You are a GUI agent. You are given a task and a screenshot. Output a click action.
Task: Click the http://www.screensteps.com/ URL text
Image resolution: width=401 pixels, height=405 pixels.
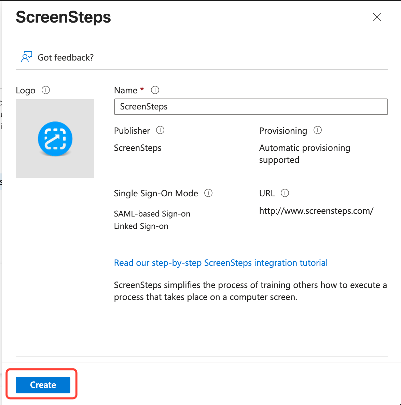(x=316, y=211)
